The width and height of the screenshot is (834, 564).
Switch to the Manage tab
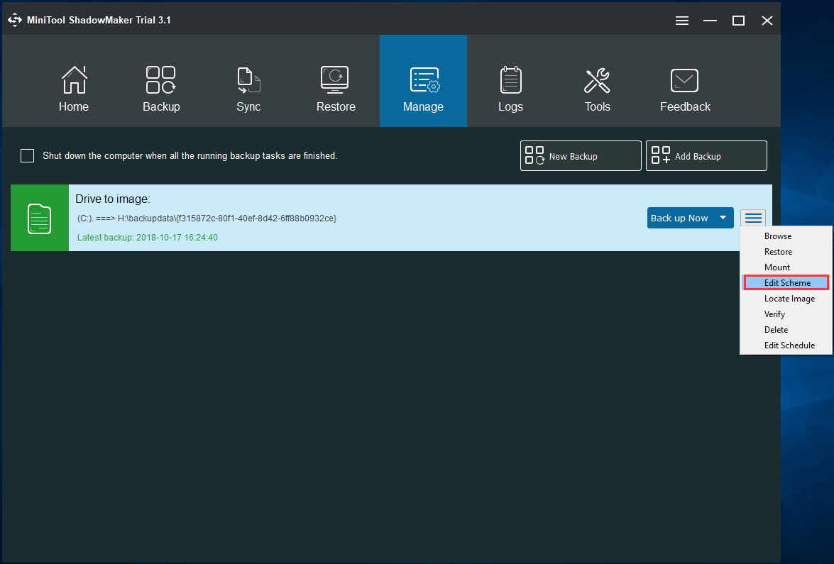click(423, 79)
